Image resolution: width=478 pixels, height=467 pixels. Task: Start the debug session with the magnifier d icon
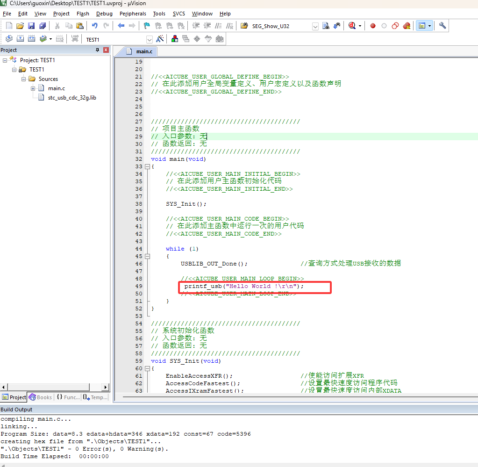click(x=352, y=26)
